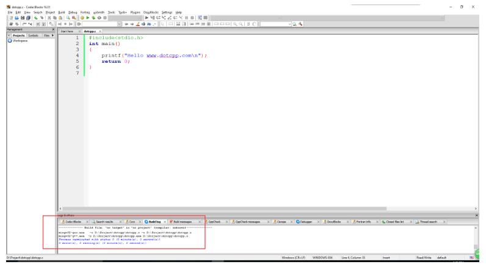Screen dimensions: 486x267
Task: Click the Find magnifier icon
Action: (67, 18)
